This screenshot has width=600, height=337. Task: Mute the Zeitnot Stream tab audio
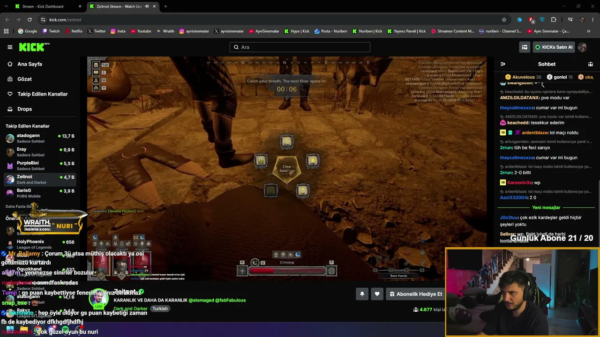point(147,7)
